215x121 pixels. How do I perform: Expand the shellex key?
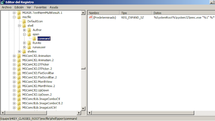tap(19, 51)
